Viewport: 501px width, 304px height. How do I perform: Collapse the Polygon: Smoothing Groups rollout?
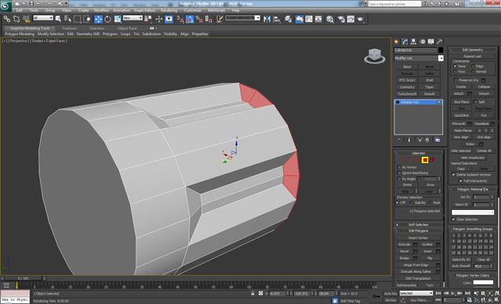pos(473,229)
